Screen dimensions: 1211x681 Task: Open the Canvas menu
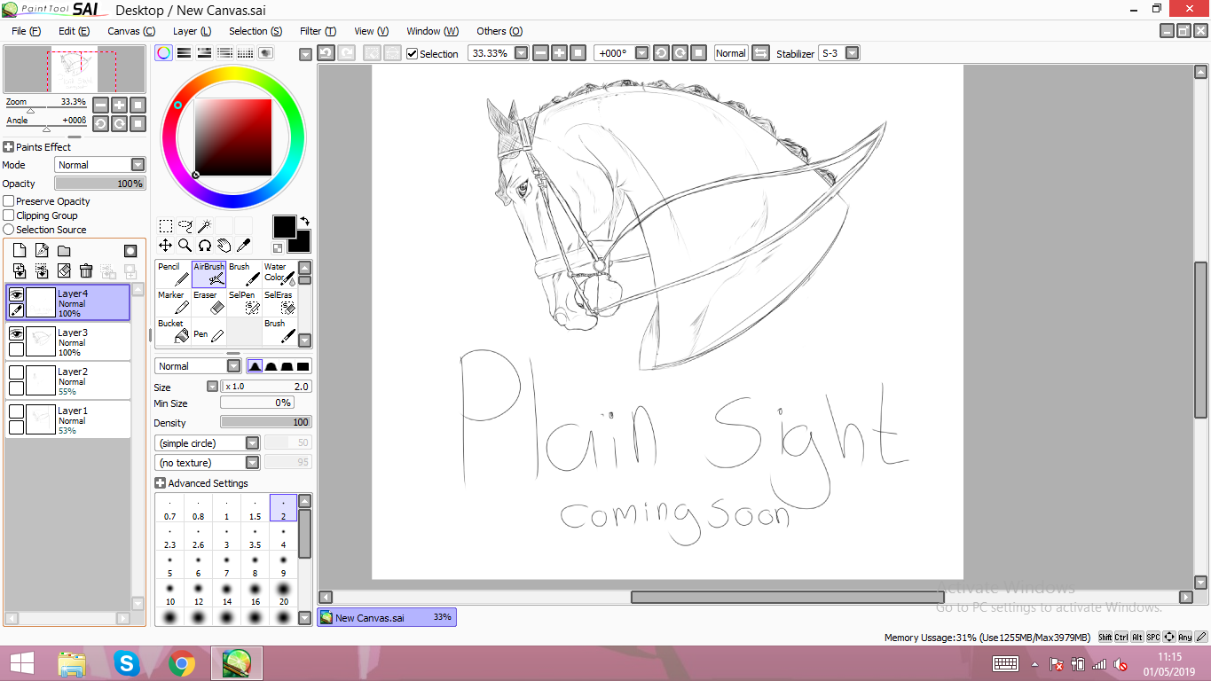point(130,31)
